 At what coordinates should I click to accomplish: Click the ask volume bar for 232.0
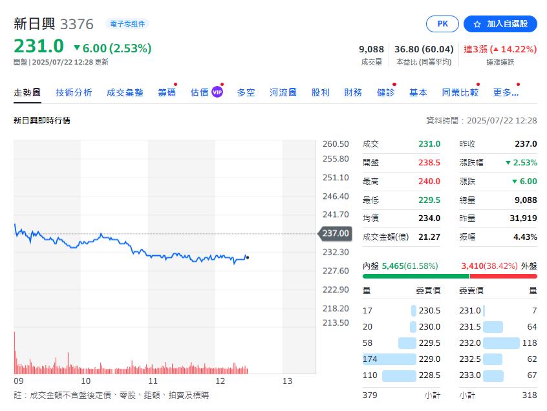coord(501,343)
